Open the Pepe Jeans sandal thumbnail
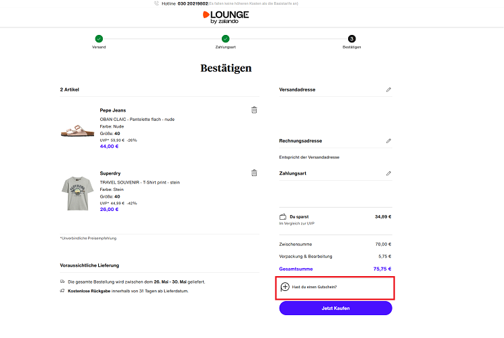This screenshot has width=504, height=338. 77,130
